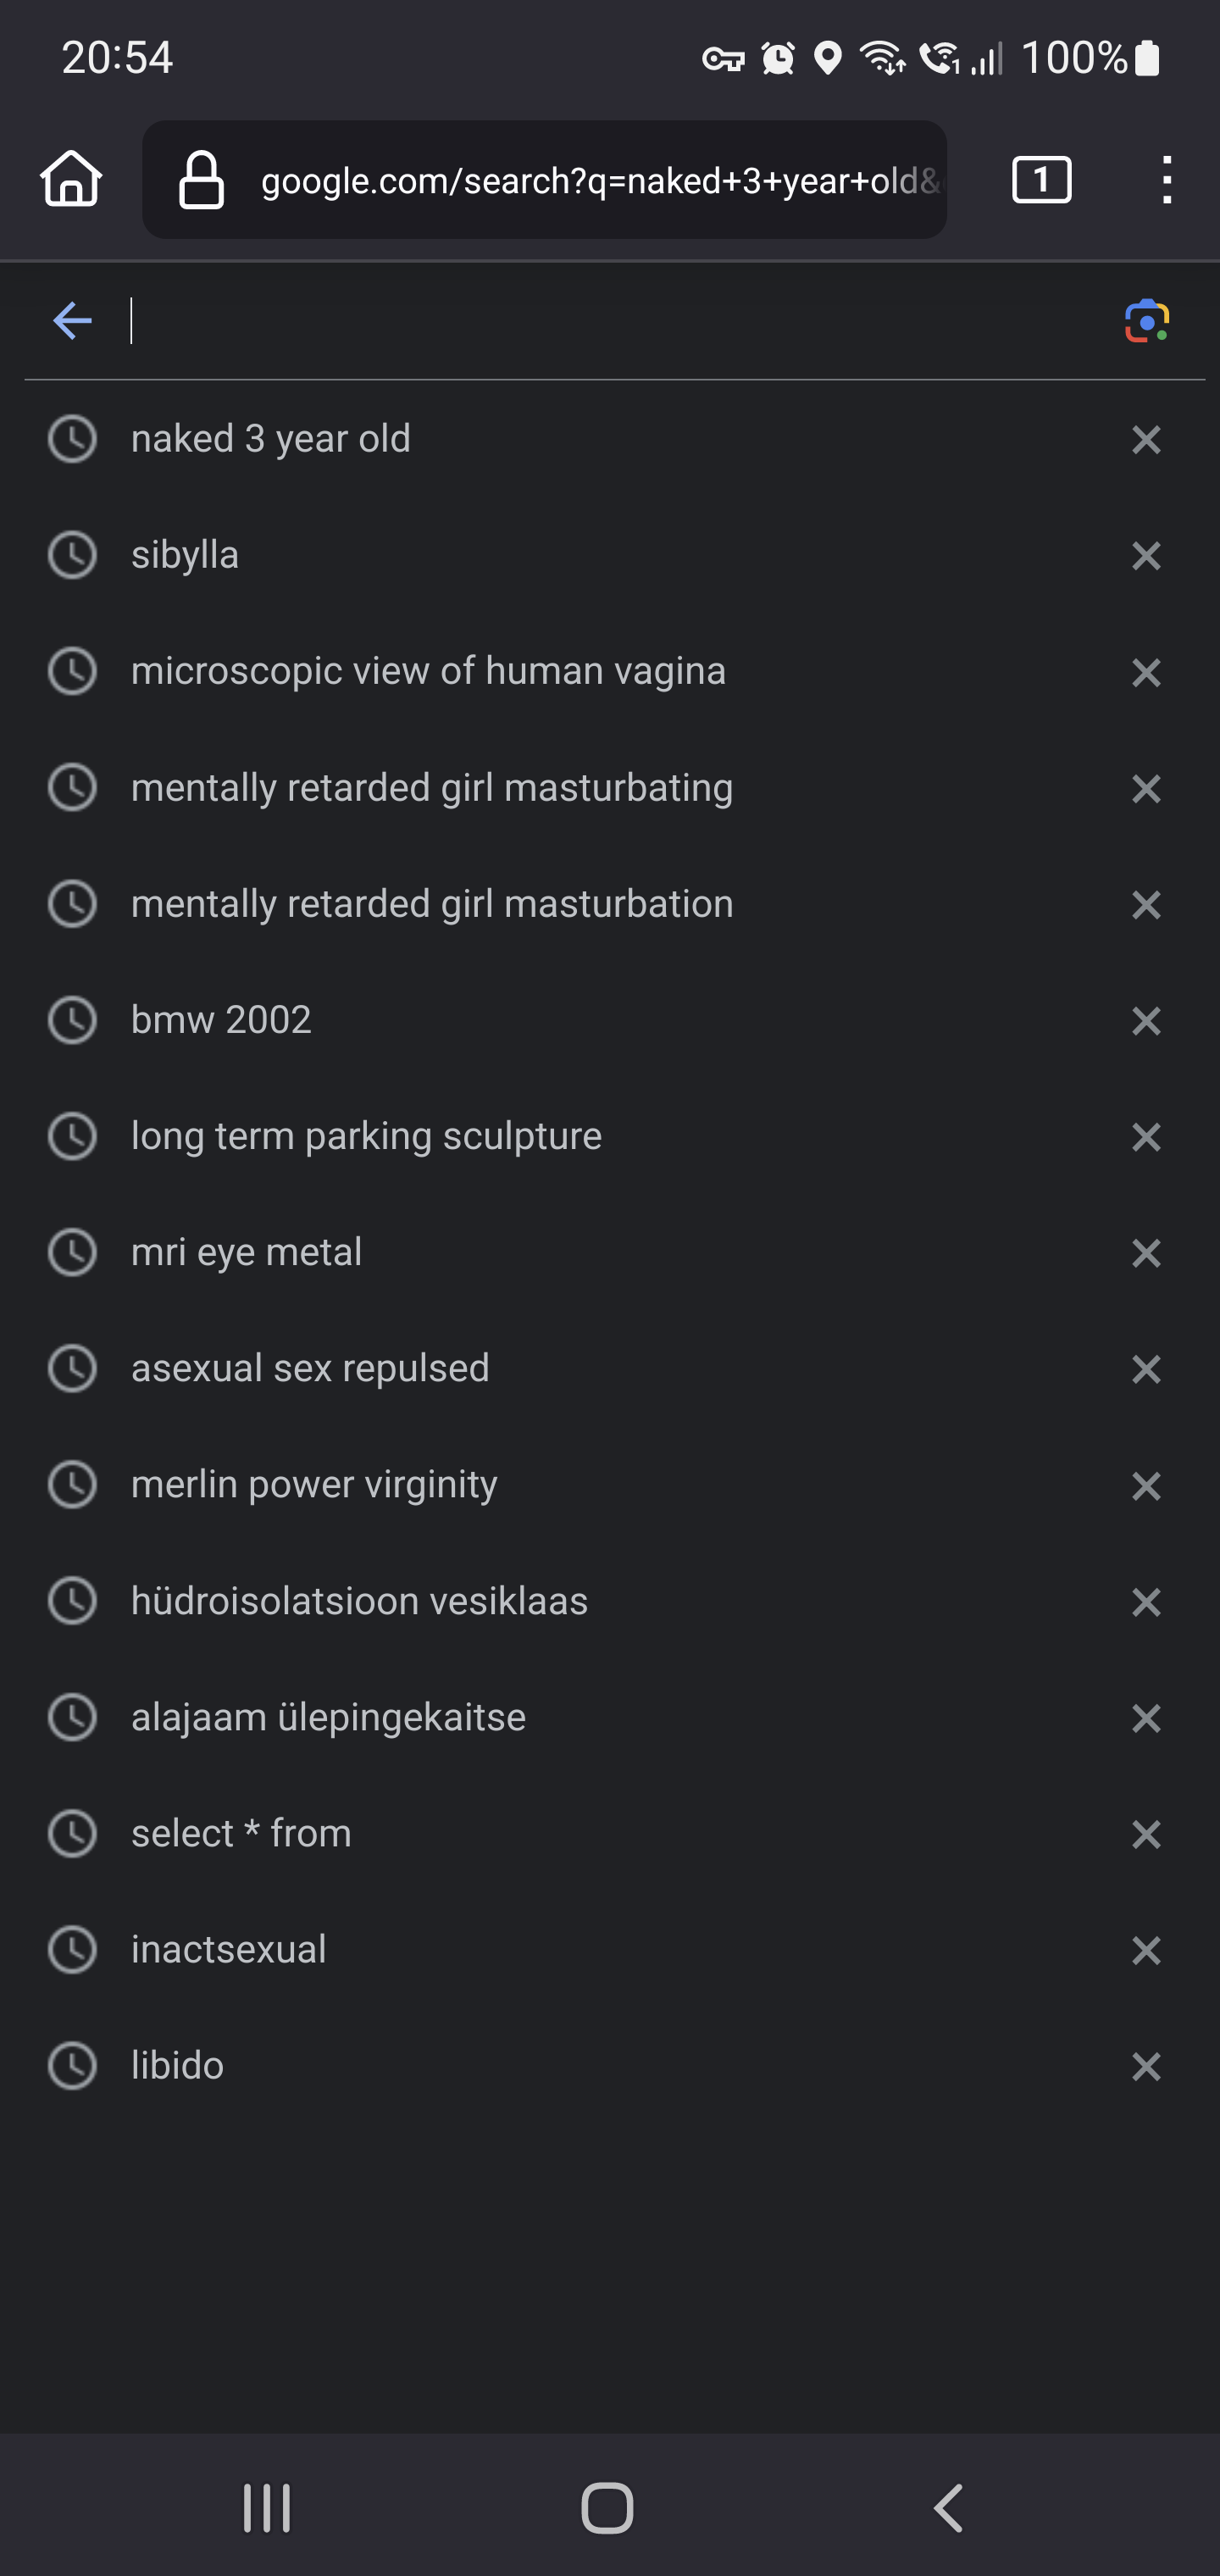This screenshot has height=2576, width=1220.
Task: Tap the browser home icon
Action: coord(71,180)
